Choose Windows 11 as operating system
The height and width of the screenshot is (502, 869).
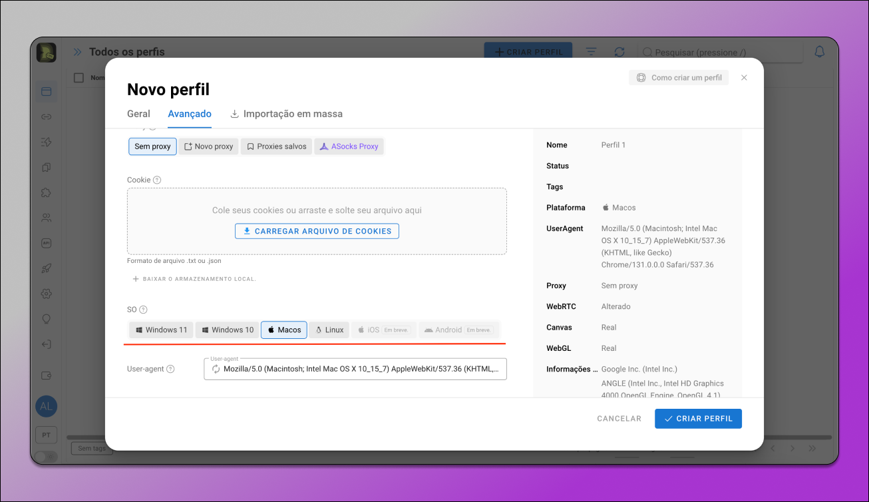(161, 330)
